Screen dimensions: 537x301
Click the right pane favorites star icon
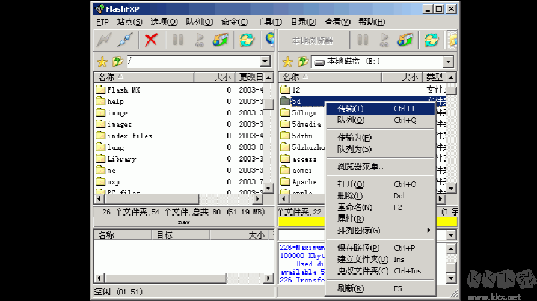click(x=287, y=62)
